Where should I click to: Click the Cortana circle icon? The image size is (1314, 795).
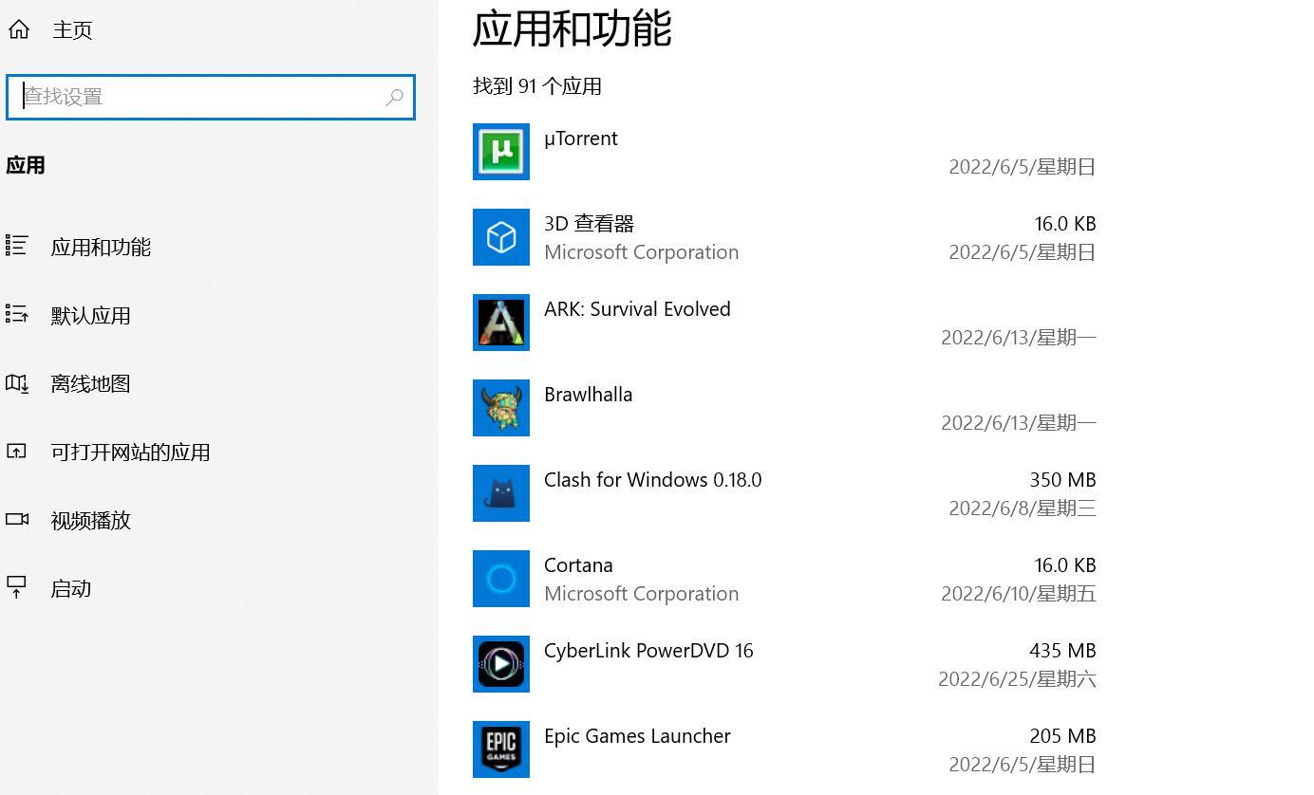(x=501, y=579)
